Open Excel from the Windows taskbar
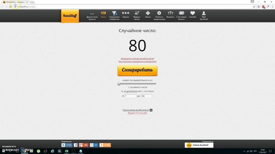Screen dimensions: 275x154 (x=67, y=151)
